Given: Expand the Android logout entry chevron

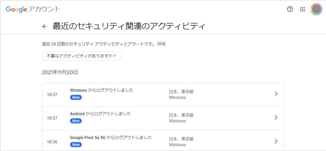Looking at the screenshot, I should point(276,118).
